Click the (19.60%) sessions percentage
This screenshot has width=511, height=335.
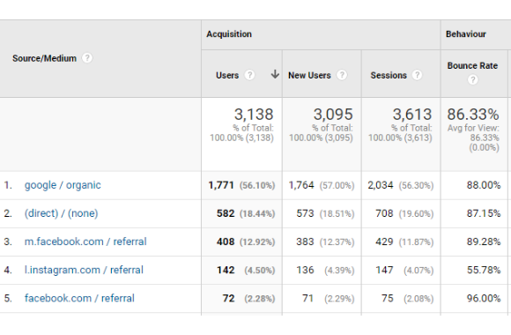[x=416, y=214]
